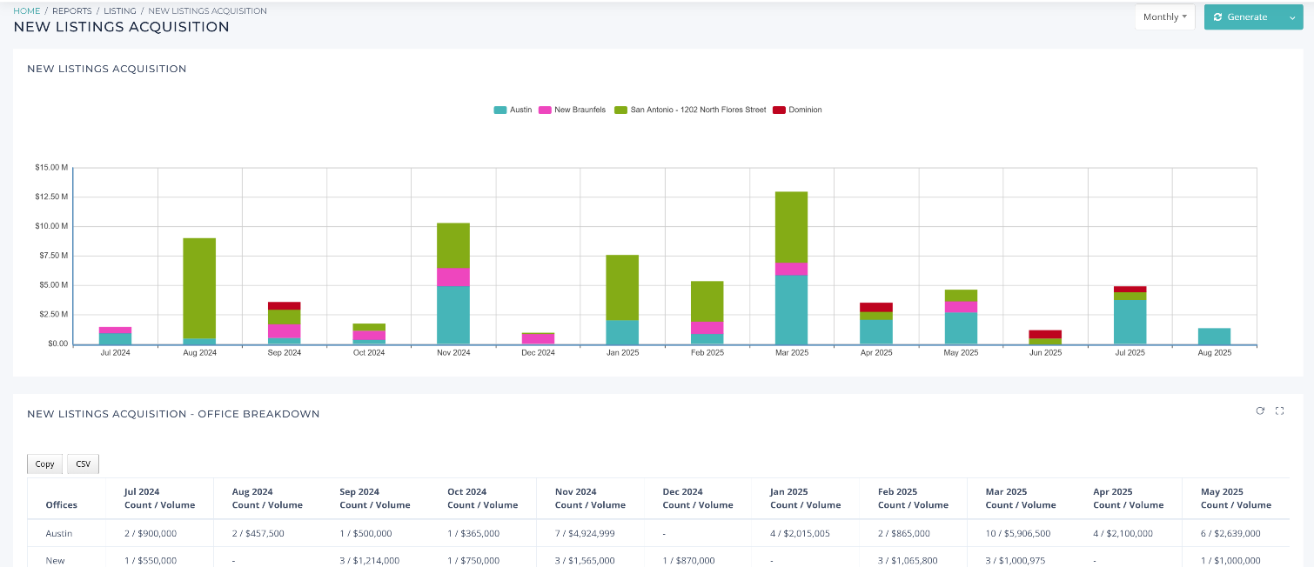Image resolution: width=1314 pixels, height=567 pixels.
Task: Click cell '6 / $2,639,000'
Action: tap(1230, 533)
